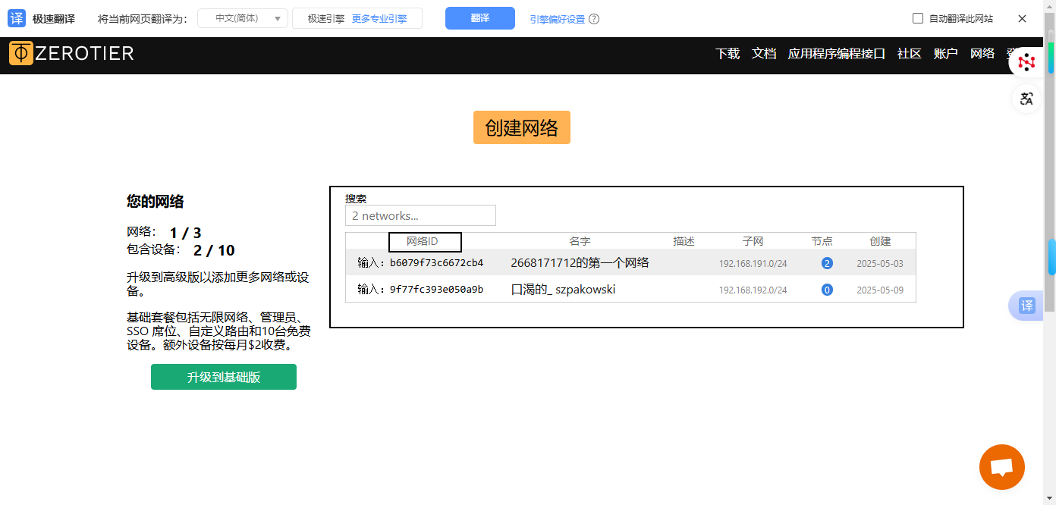Click the green 升级到基础版 button
The image size is (1056, 505).
coord(224,377)
